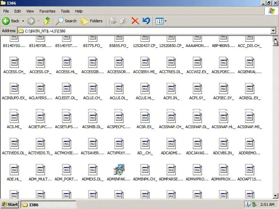Viewport: 279px width, 209px height.
Task: Select the ACCESS.HL_ file icon
Action: coord(67,62)
